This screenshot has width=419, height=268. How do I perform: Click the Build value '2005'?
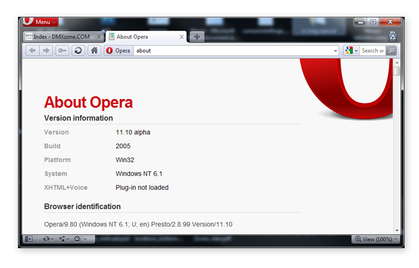(123, 146)
